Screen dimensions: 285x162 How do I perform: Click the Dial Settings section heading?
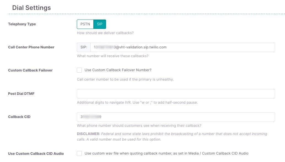tap(31, 7)
